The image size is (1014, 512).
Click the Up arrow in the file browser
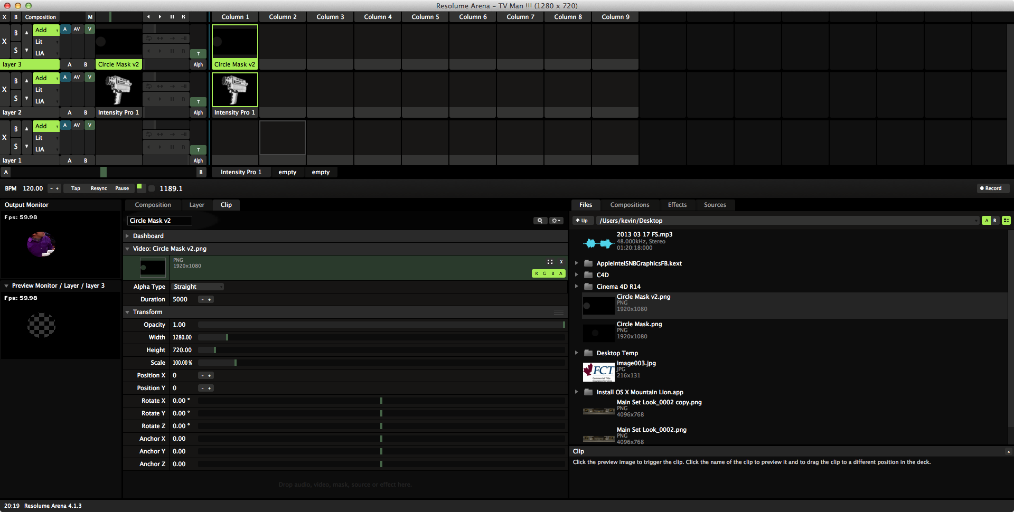[x=581, y=221]
